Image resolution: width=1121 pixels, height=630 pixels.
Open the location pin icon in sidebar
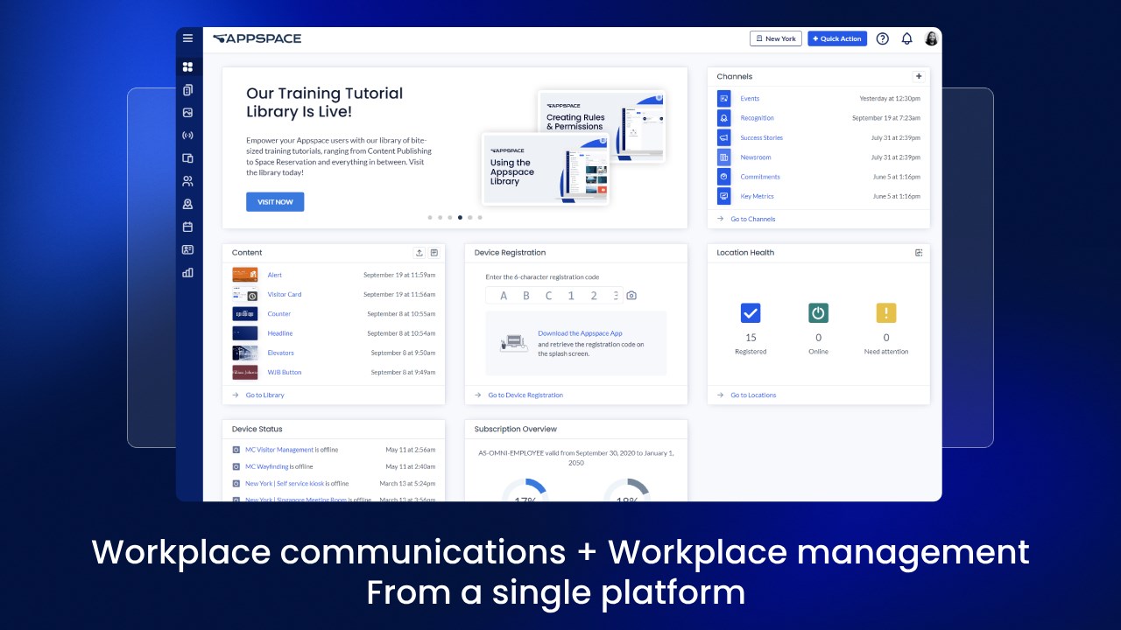[x=187, y=204]
